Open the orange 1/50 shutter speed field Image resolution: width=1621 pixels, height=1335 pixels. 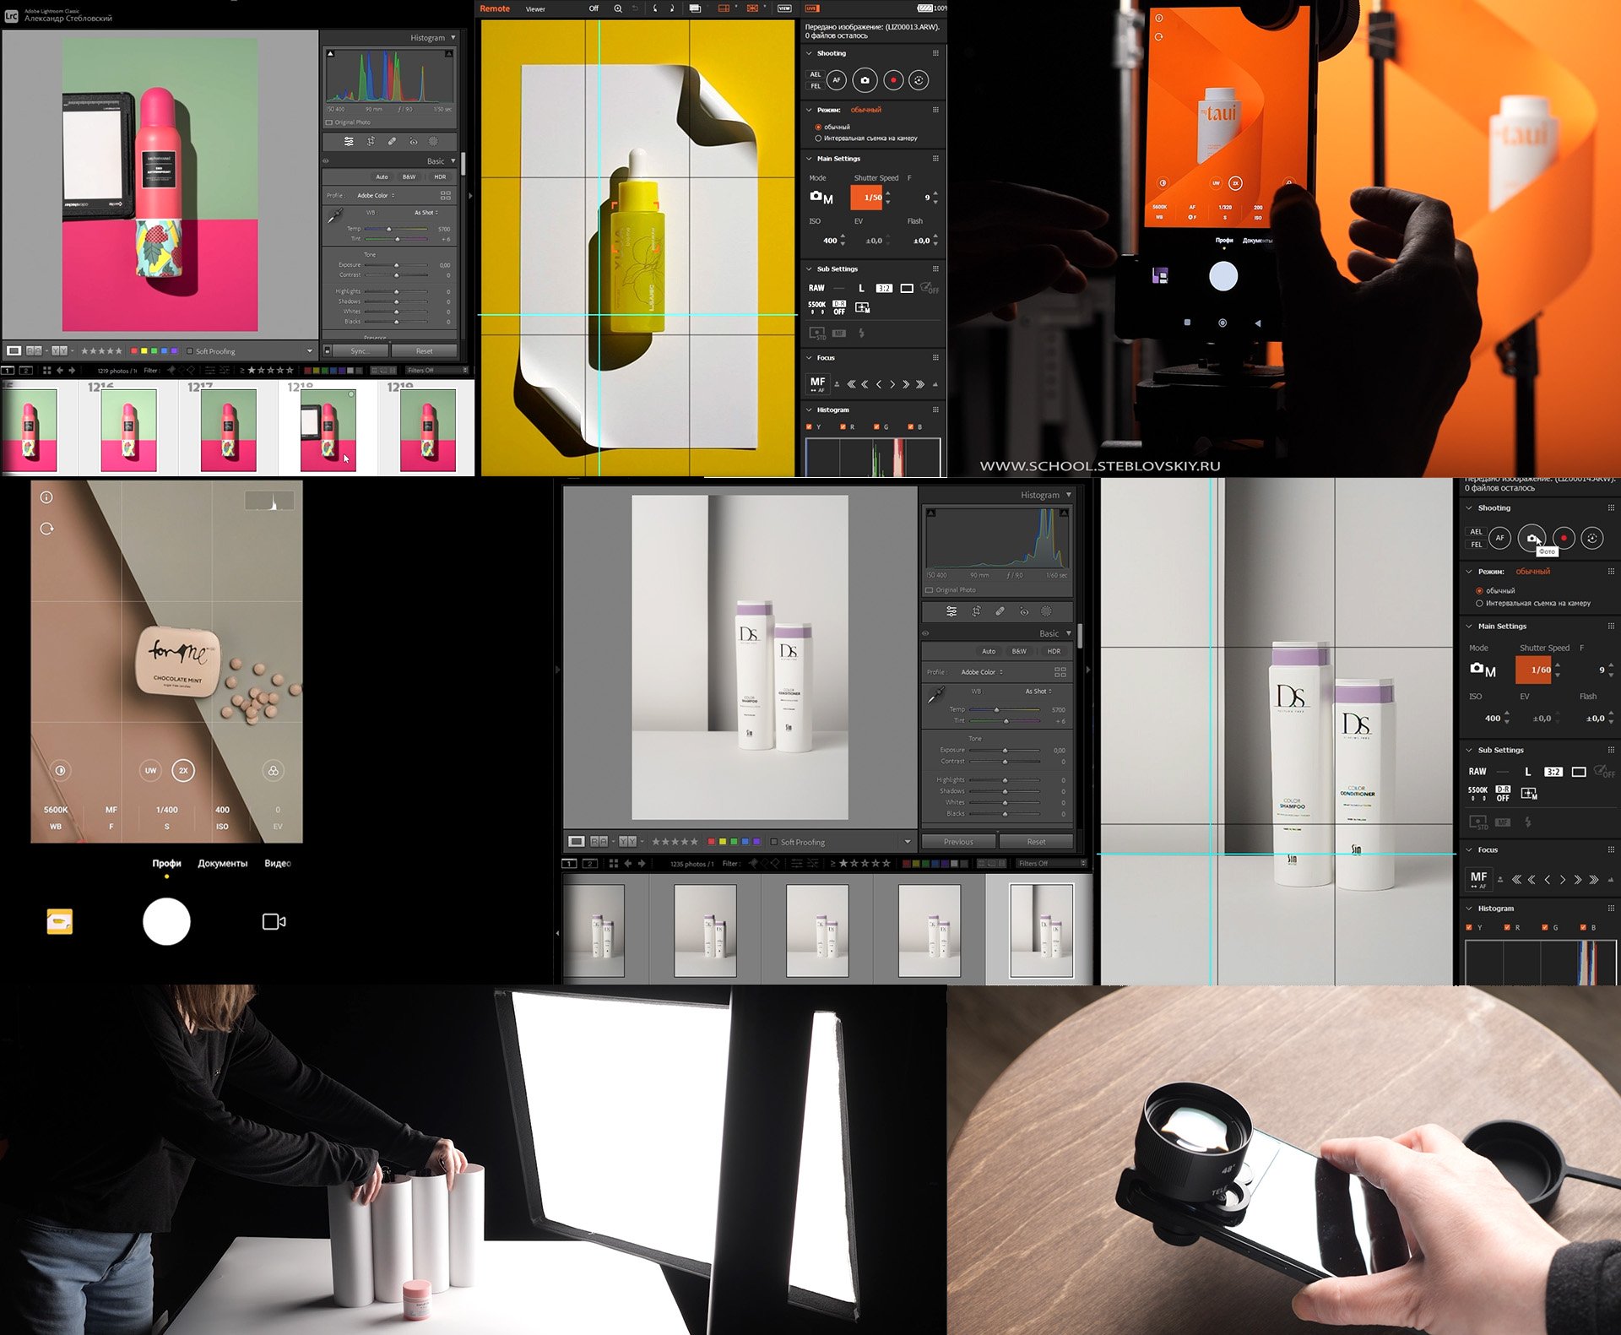[866, 198]
